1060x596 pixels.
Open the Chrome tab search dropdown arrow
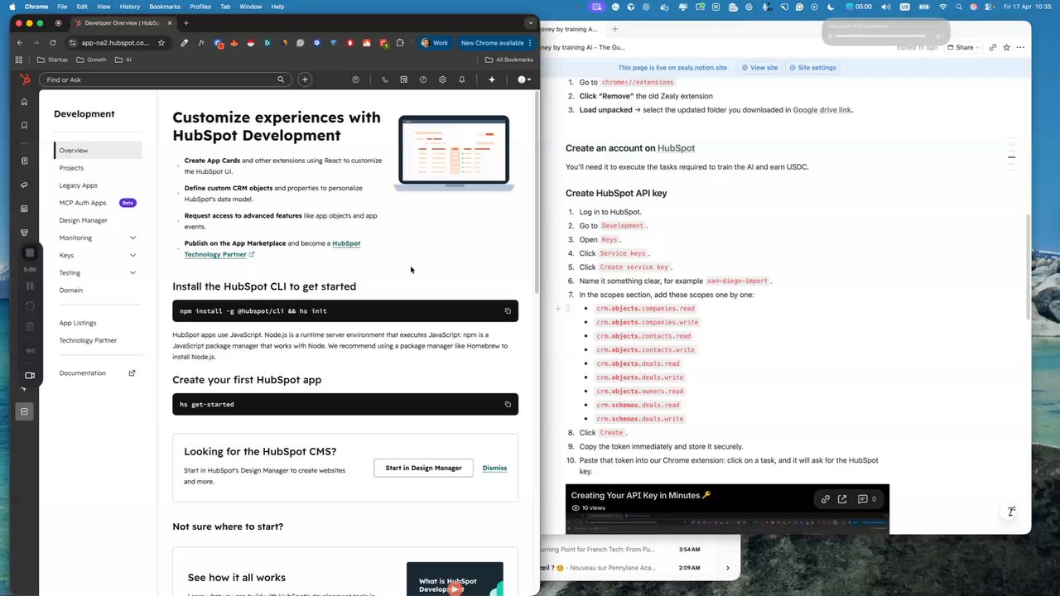pyautogui.click(x=531, y=23)
